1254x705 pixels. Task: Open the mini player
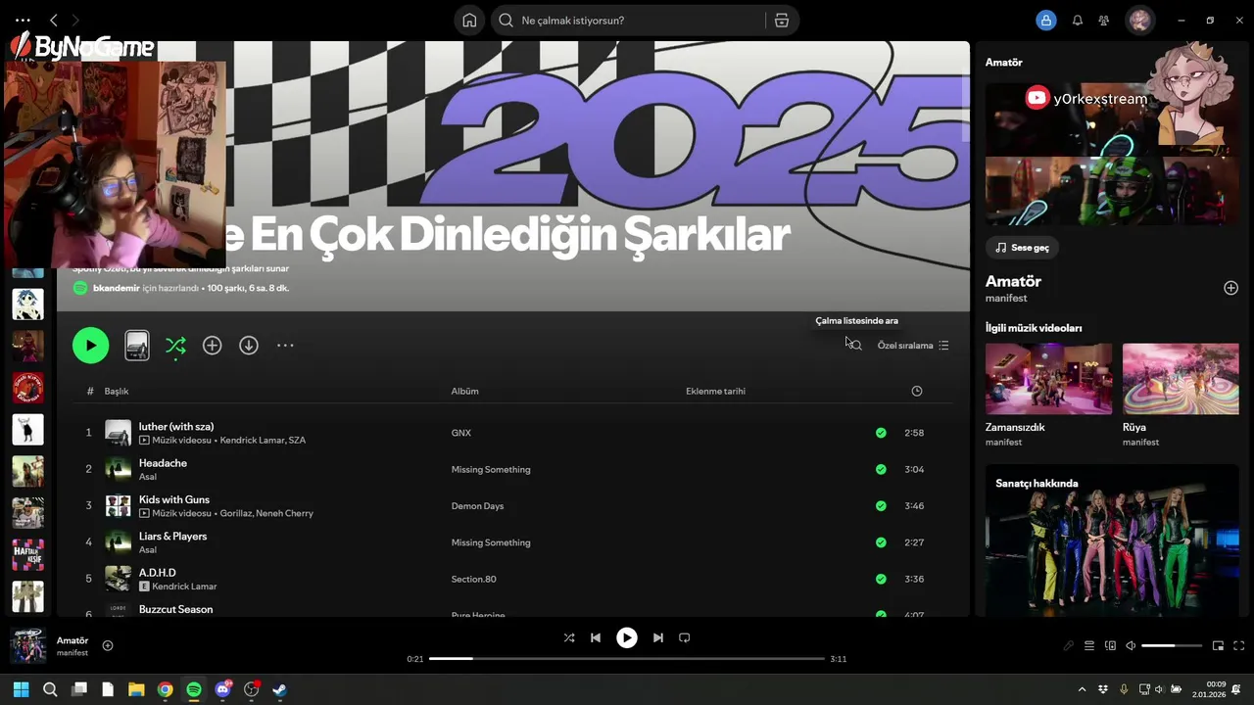1219,646
